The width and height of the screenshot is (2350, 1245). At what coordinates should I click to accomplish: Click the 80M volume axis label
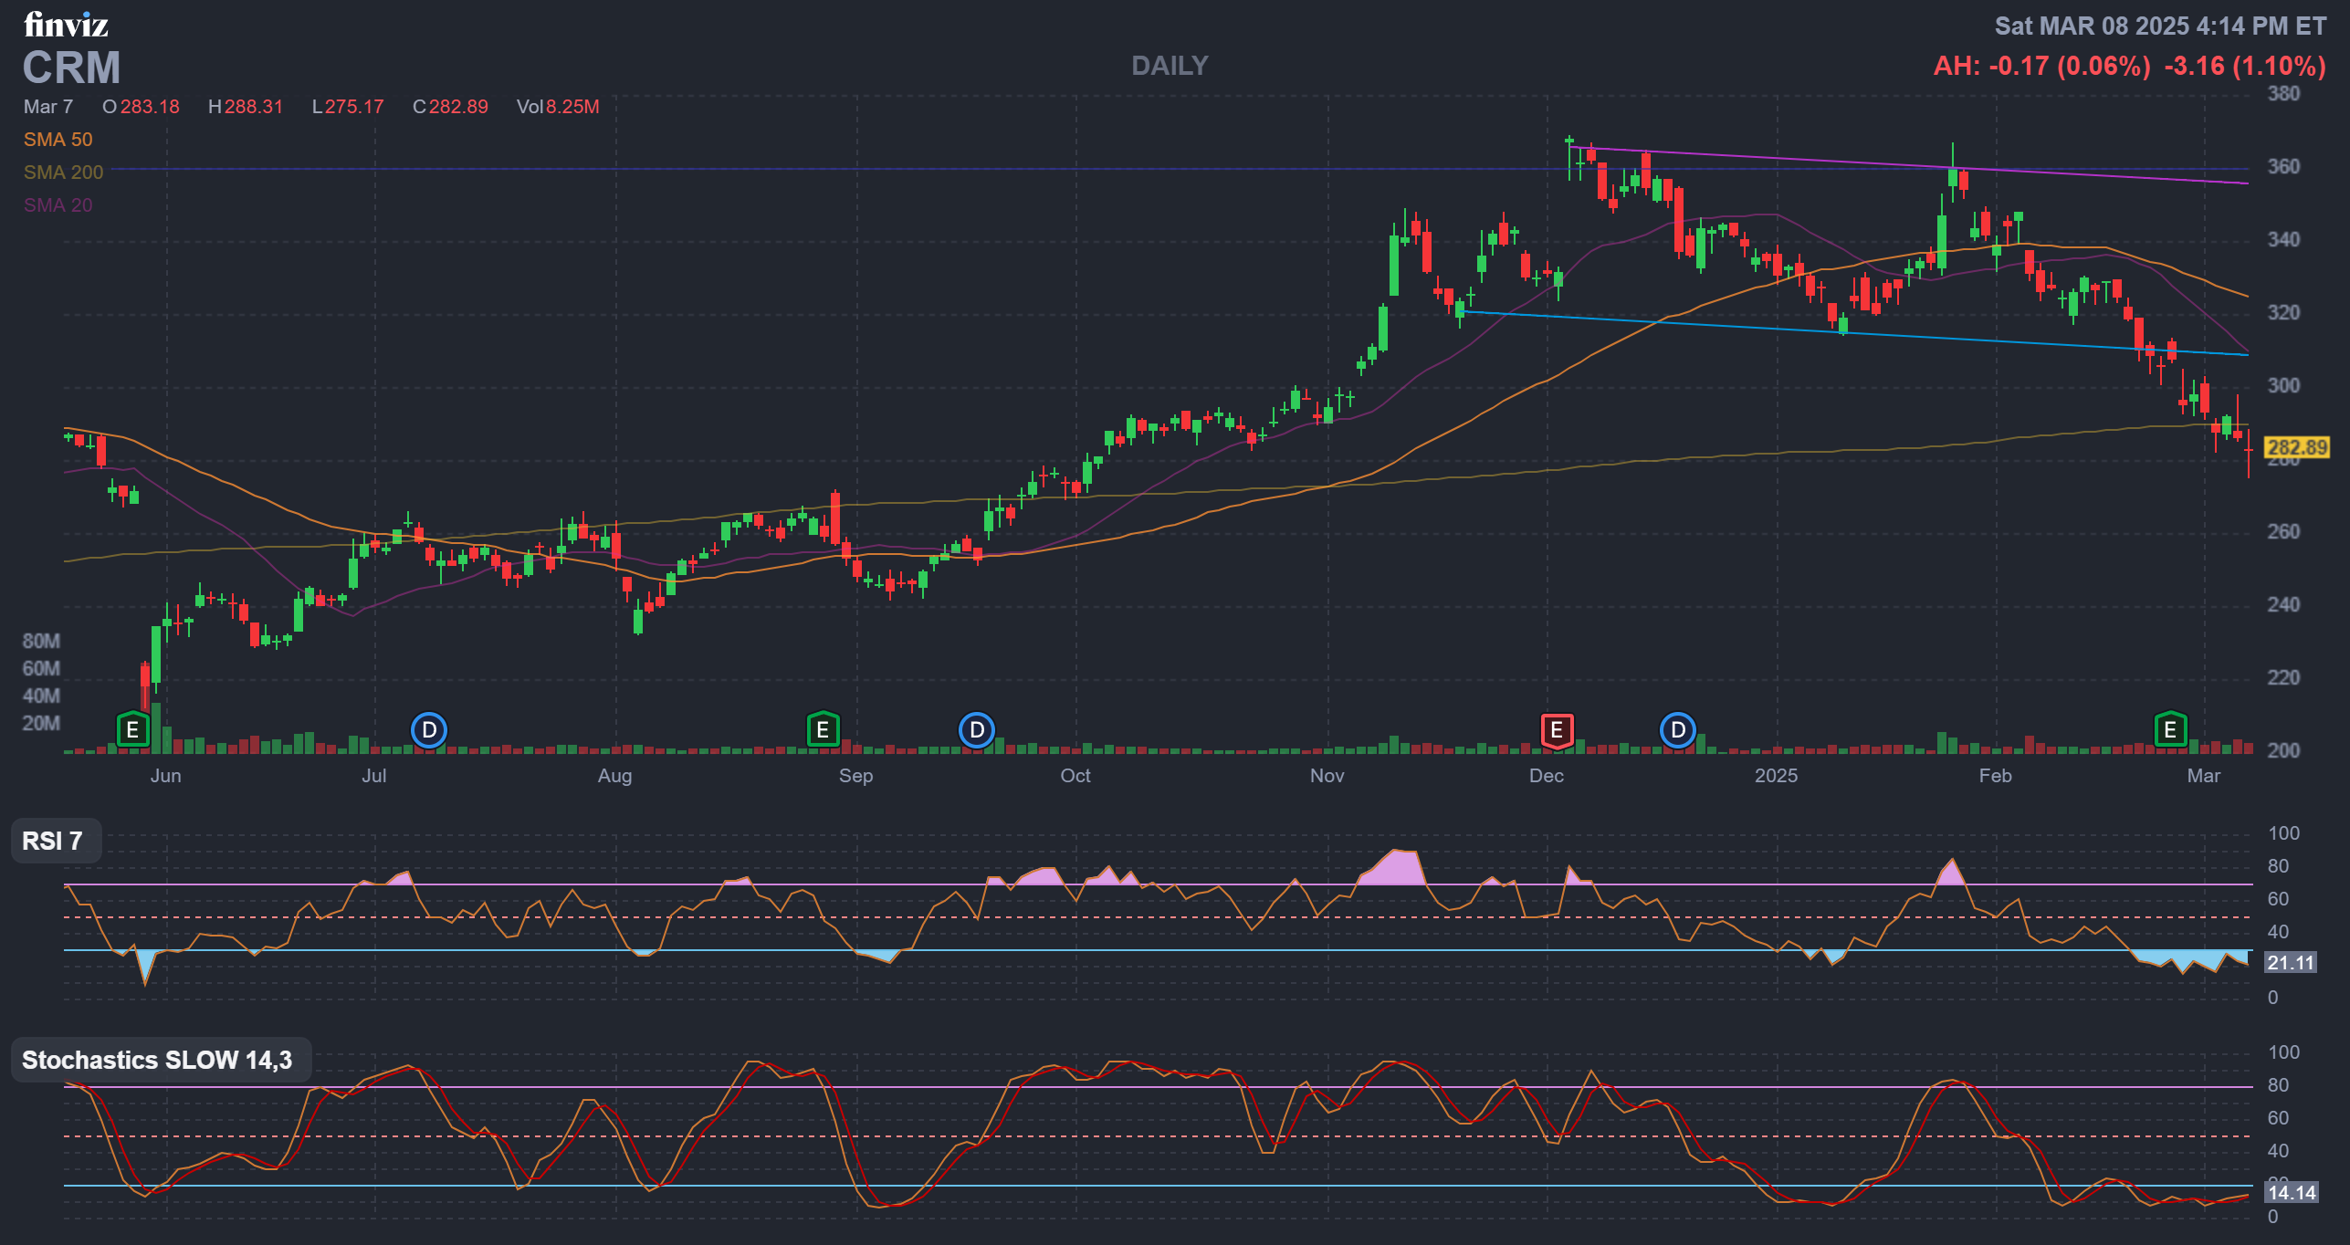pyautogui.click(x=41, y=641)
